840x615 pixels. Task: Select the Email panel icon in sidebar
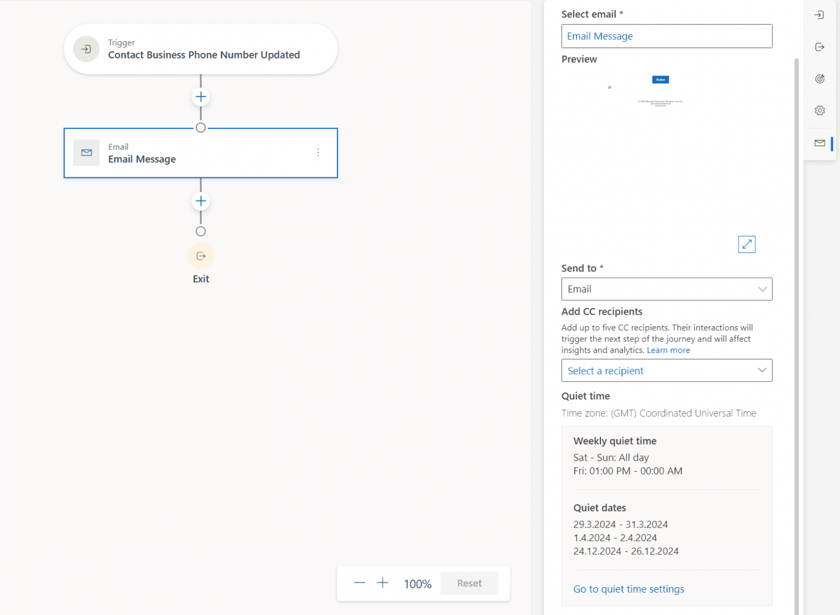[x=819, y=143]
